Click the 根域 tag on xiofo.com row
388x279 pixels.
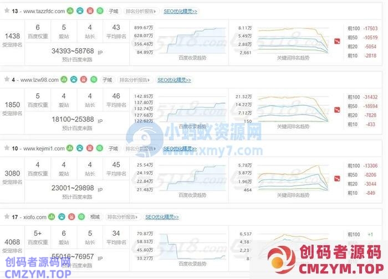[95, 217]
